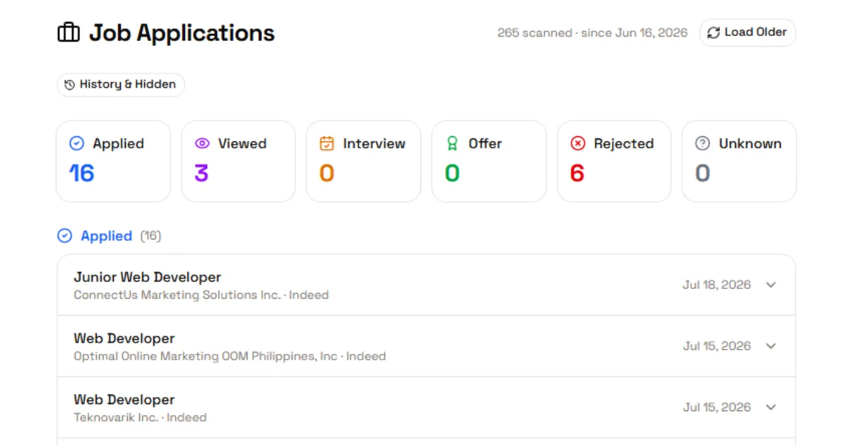This screenshot has height=445, width=848.
Task: Click the green award ribbon Offer icon
Action: click(452, 143)
